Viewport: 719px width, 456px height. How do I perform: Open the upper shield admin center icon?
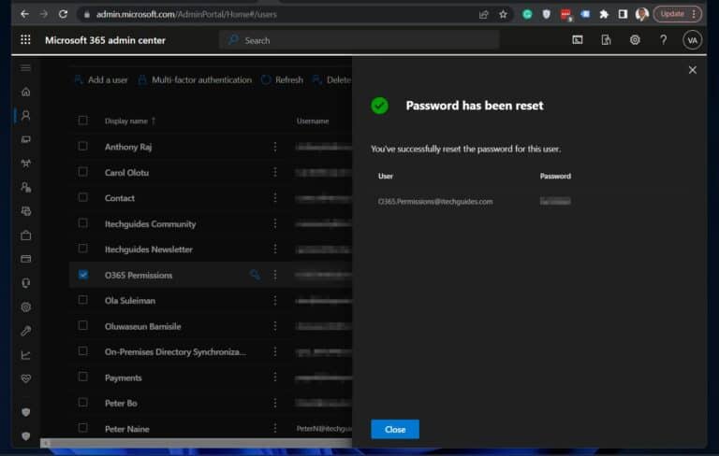(x=25, y=412)
